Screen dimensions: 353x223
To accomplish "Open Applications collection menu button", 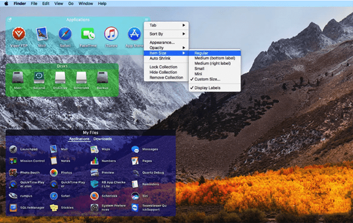I will point(146,19).
